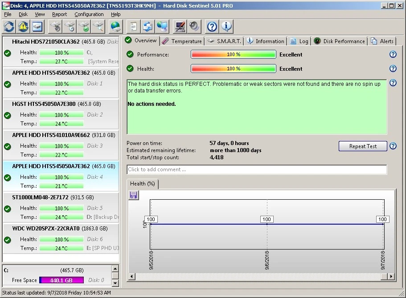
Task: Open the Report menu
Action: [59, 14]
